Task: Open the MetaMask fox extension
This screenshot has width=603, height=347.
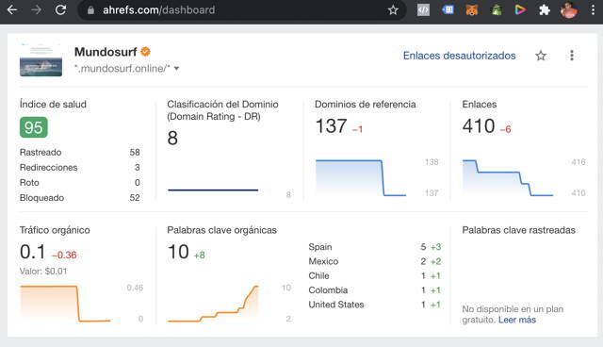Action: 471,10
